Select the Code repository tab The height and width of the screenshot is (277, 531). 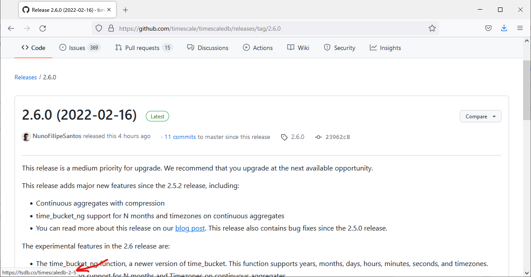33,48
